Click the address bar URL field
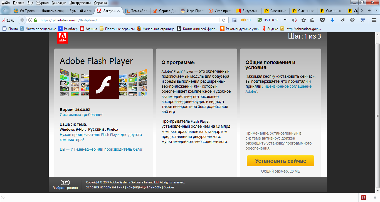The height and width of the screenshot is (202, 380). [129, 20]
